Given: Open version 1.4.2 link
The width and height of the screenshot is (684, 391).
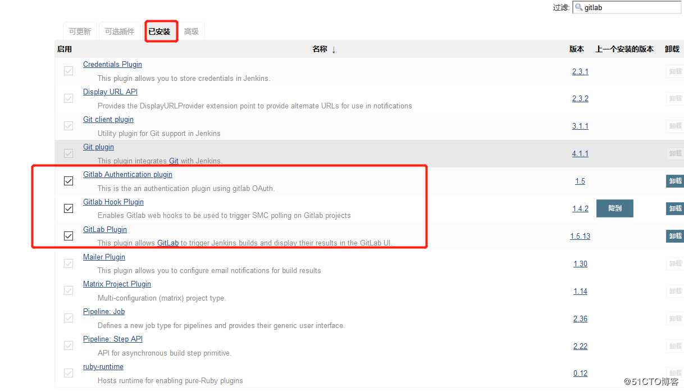Looking at the screenshot, I should (580, 208).
